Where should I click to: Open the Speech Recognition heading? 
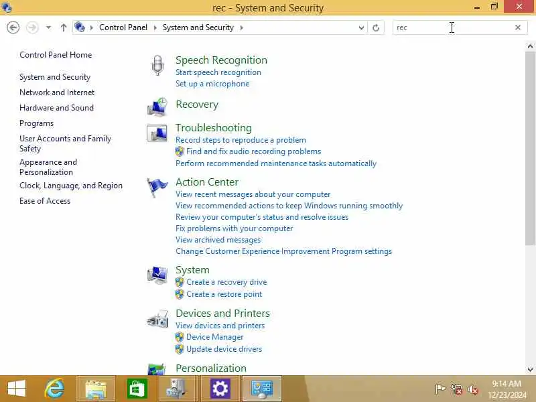(x=221, y=60)
